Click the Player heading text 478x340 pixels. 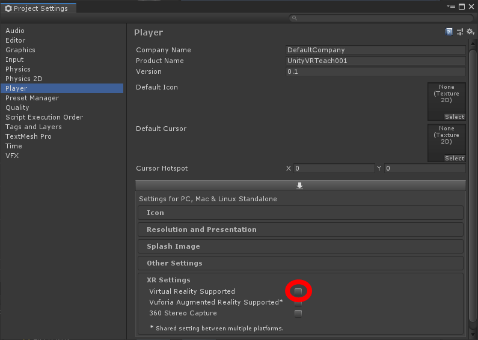(x=149, y=32)
